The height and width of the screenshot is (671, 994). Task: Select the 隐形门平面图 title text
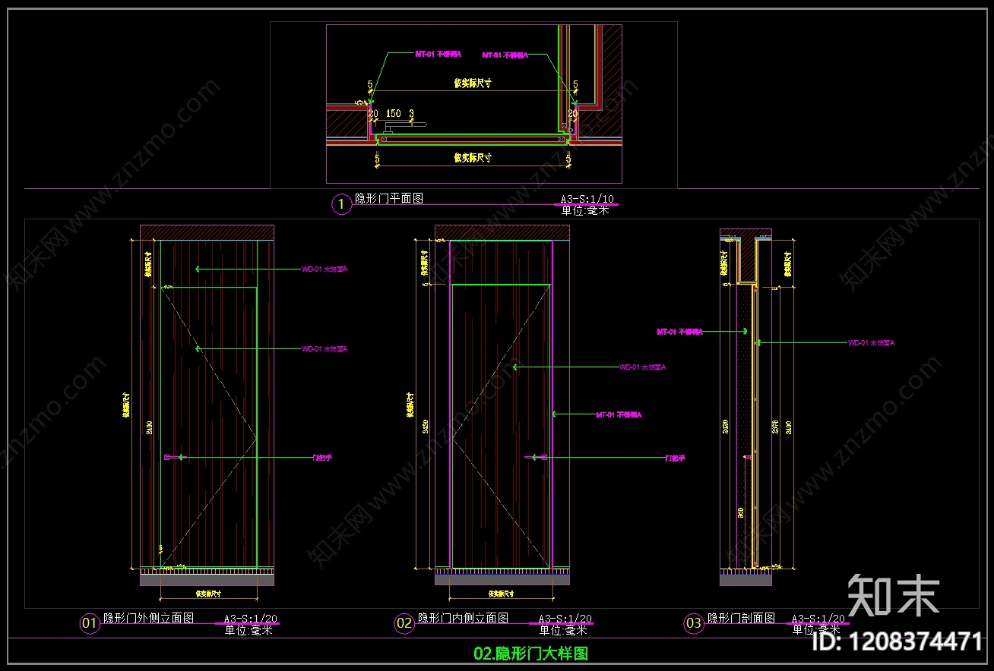coord(388,199)
